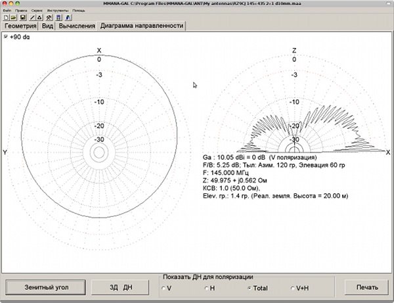Open the Файл menu
This screenshot has width=394, height=303.
coord(7,11)
